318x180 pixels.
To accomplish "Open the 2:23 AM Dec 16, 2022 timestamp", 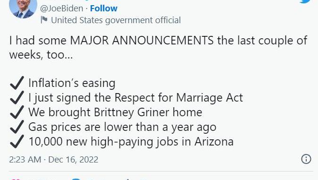I will [x=54, y=160].
